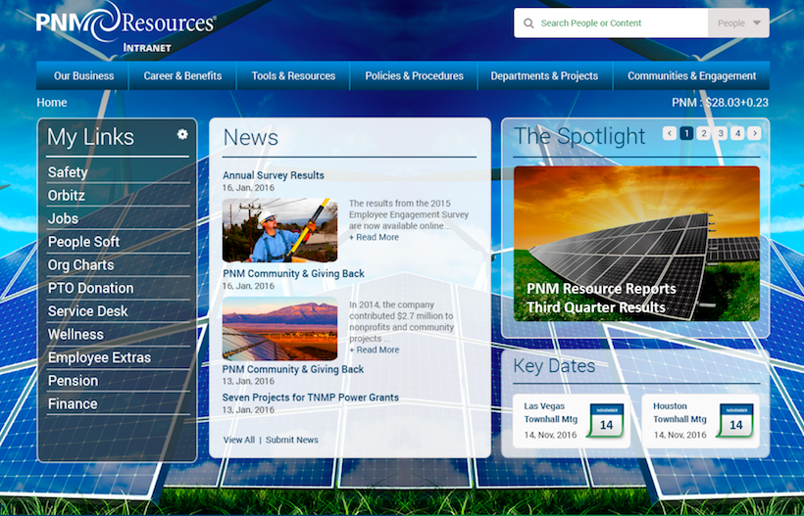Read More about $2.7 million contributions
The image size is (804, 516).
(374, 350)
